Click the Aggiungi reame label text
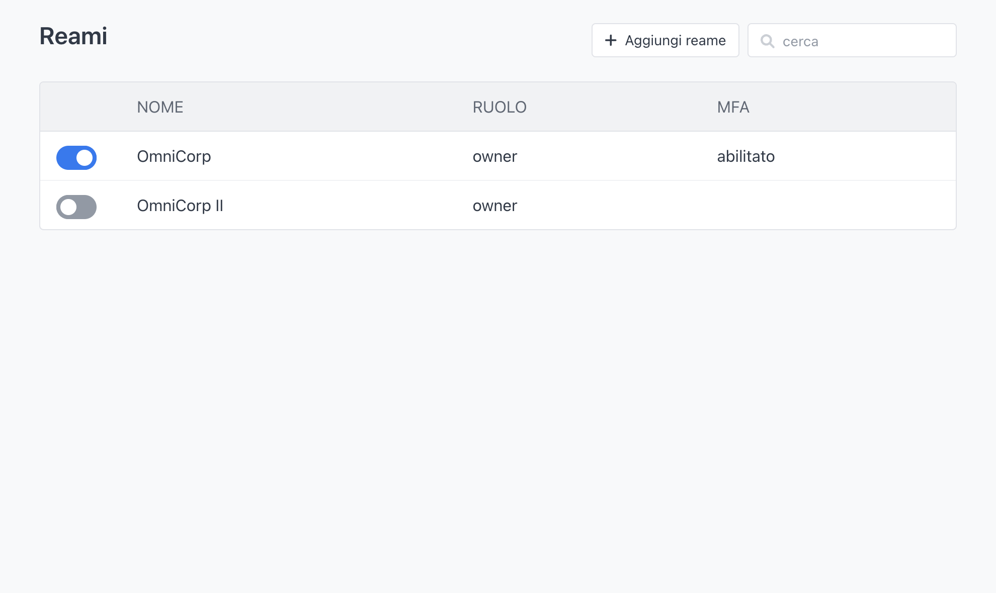 click(675, 40)
